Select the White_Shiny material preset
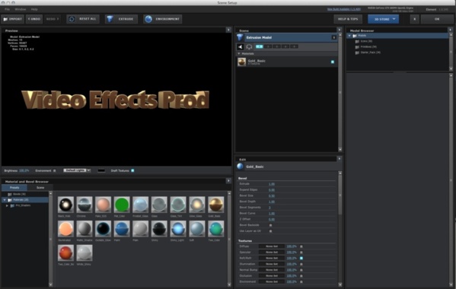 pos(85,252)
